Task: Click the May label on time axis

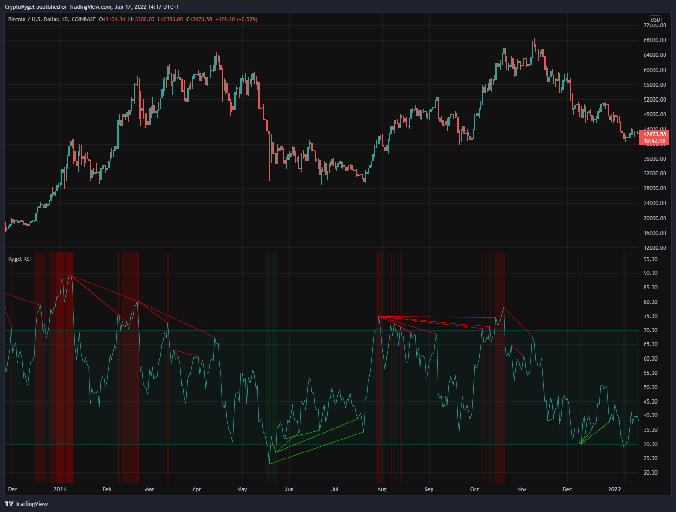Action: tap(242, 489)
